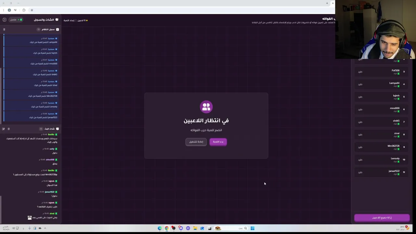Bookmark page with star icon
This screenshot has height=234, width=416.
pos(32,10)
